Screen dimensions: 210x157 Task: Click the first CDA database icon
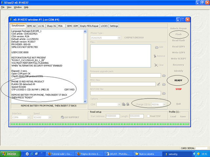pos(124,104)
